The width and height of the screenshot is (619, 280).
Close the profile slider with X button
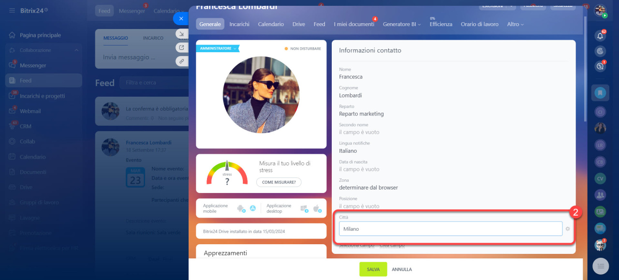(x=181, y=19)
